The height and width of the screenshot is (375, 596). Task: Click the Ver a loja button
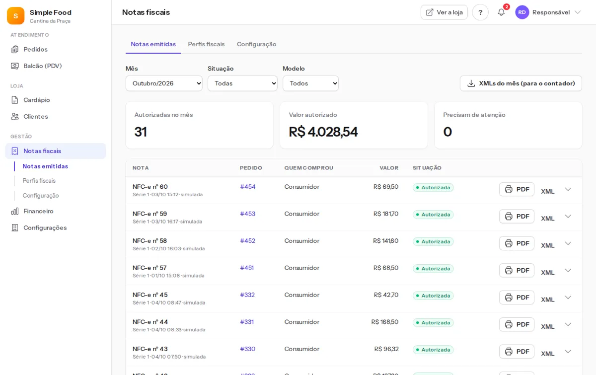444,12
